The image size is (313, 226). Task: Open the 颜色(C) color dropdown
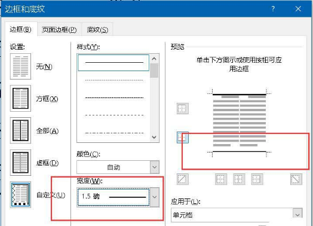pos(155,167)
